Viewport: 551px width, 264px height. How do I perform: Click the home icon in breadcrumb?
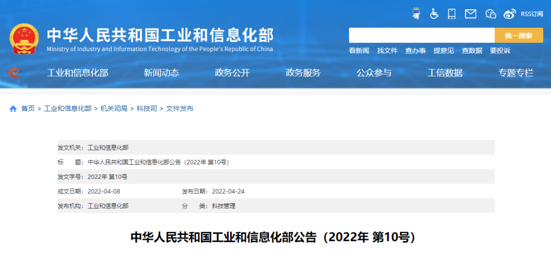(13, 109)
